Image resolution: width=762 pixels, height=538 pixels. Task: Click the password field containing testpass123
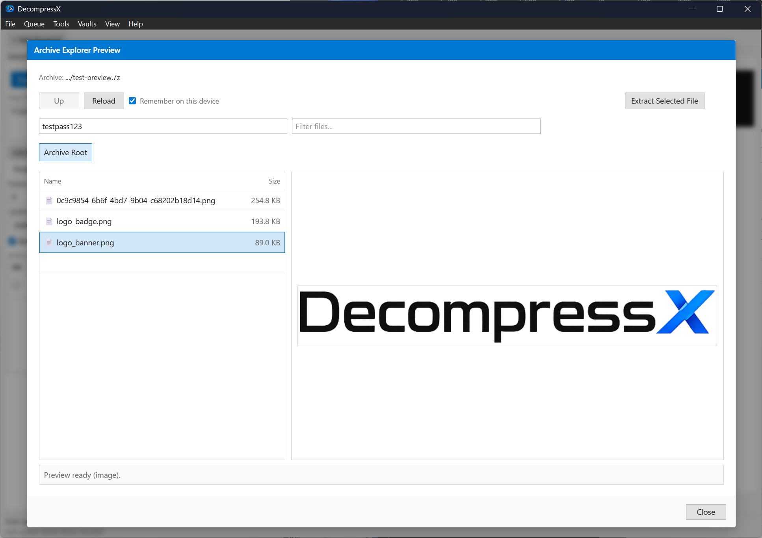(x=163, y=126)
